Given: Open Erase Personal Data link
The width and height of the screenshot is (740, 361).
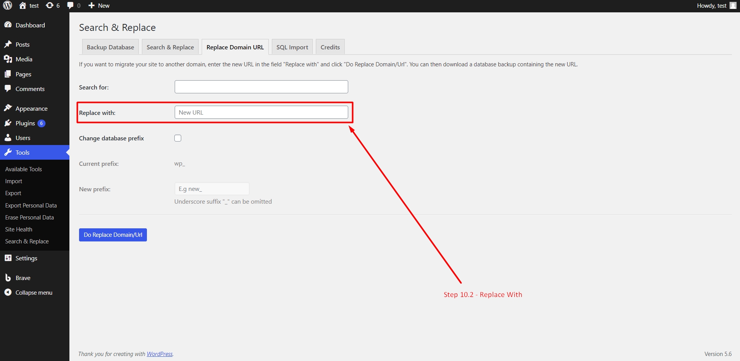Looking at the screenshot, I should tap(29, 217).
